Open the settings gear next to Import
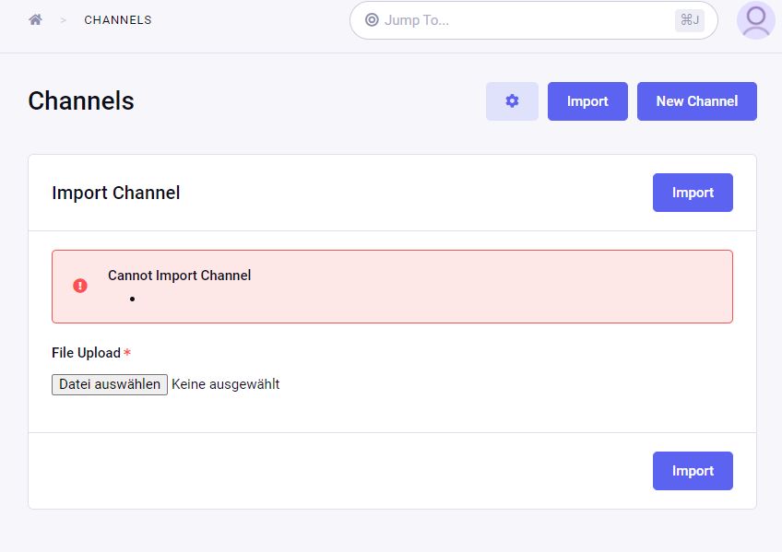The height and width of the screenshot is (552, 782). (x=512, y=101)
